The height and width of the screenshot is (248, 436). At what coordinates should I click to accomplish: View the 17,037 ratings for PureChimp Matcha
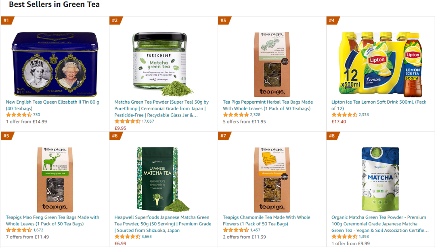coord(148,121)
